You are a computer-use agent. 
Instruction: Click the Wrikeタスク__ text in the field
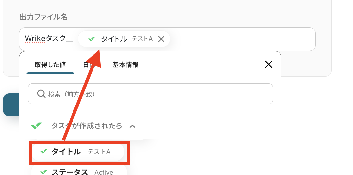pos(49,39)
